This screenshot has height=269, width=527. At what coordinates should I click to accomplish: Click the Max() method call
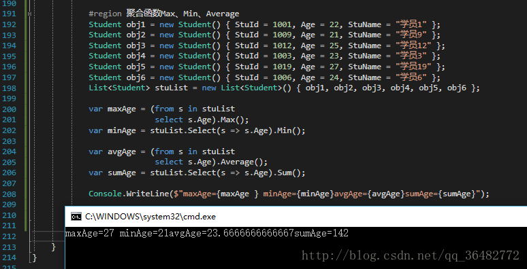point(232,120)
